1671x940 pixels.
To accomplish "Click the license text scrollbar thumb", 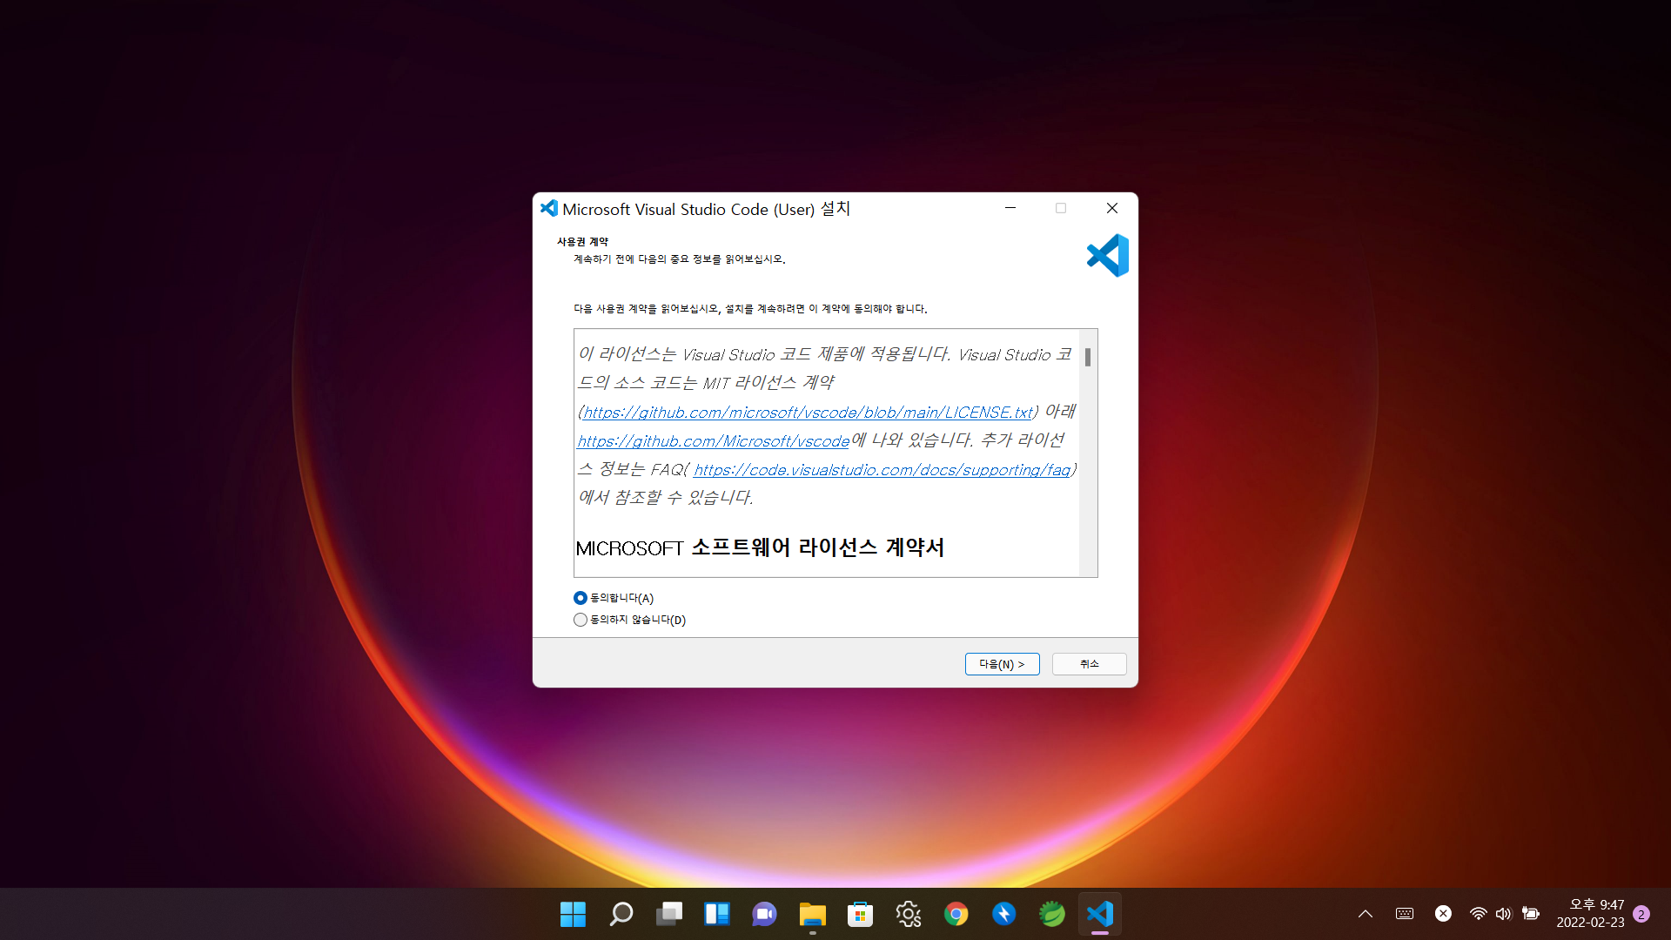I will [1088, 357].
